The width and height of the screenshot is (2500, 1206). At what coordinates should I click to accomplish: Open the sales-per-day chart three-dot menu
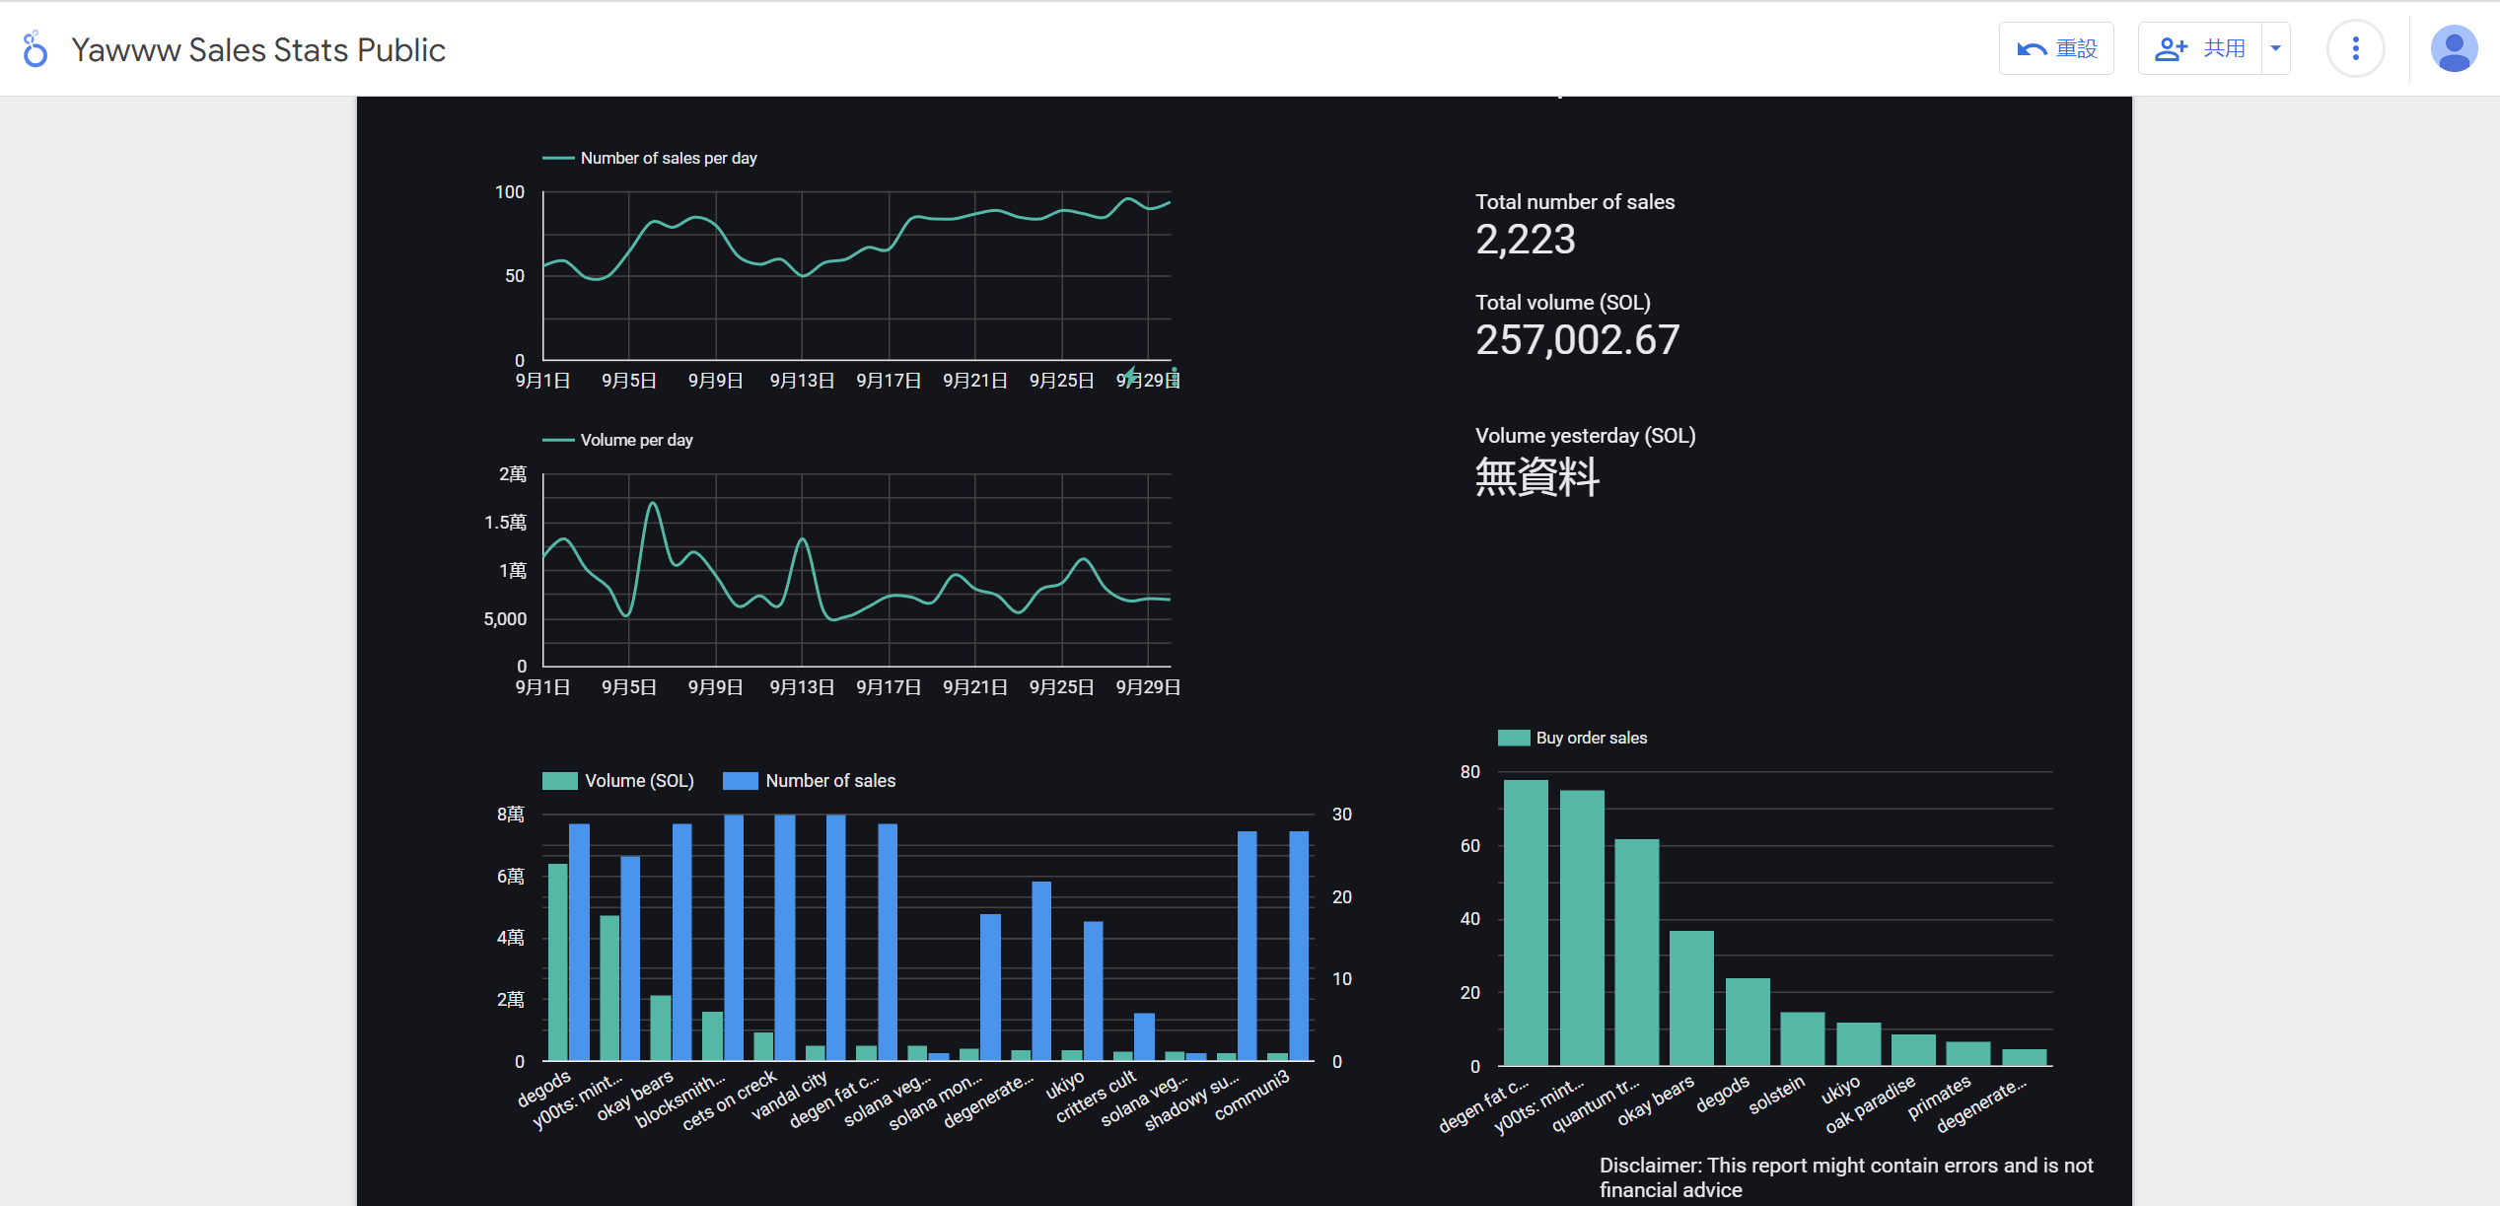(x=1174, y=377)
